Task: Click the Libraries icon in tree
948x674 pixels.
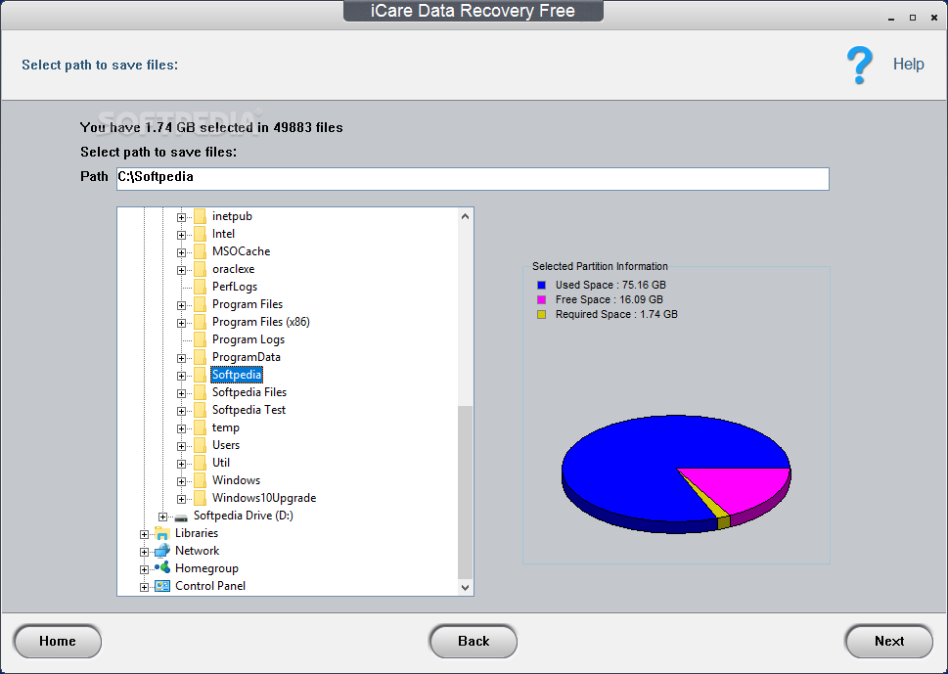Action: [x=162, y=533]
